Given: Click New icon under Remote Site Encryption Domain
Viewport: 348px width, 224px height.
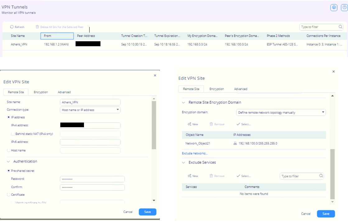Looking at the screenshot, I should click(189, 124).
